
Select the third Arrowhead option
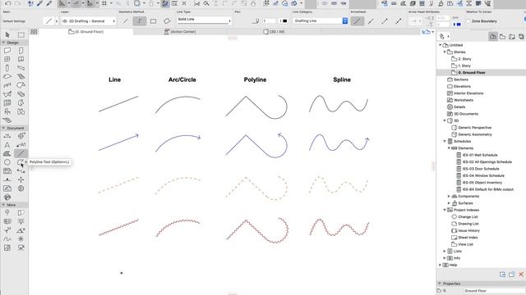(385, 21)
